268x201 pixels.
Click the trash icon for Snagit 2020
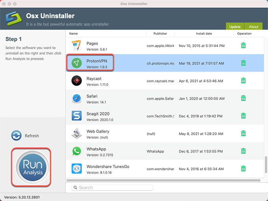pyautogui.click(x=244, y=116)
